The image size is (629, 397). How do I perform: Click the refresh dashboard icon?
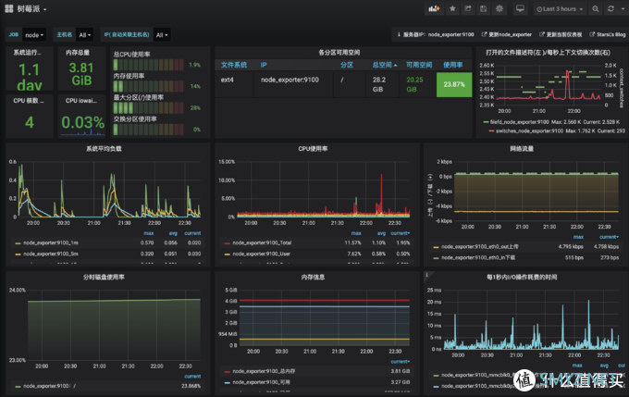click(x=610, y=9)
